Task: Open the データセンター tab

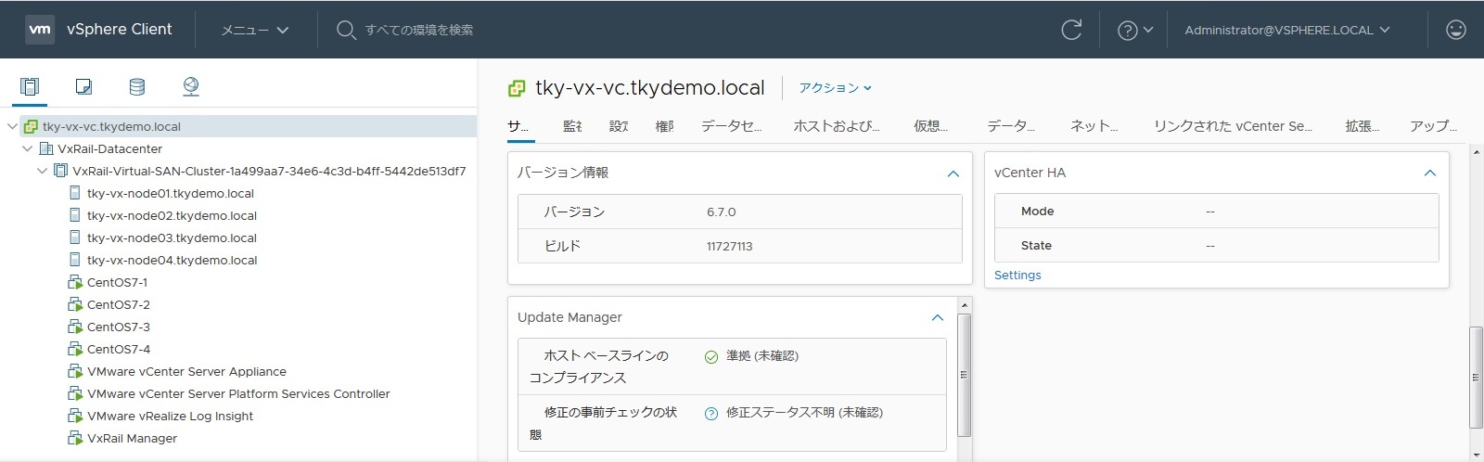Action: 731,126
